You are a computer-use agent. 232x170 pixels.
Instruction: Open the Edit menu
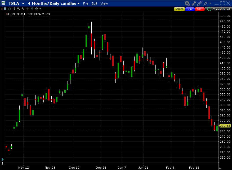(94, 3)
